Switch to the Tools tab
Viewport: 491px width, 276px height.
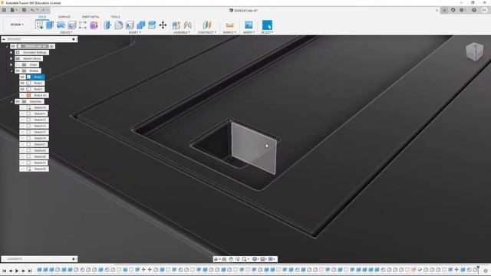(x=115, y=17)
